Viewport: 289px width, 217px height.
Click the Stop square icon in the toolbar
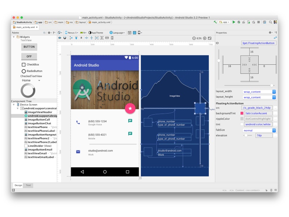tap(259, 22)
